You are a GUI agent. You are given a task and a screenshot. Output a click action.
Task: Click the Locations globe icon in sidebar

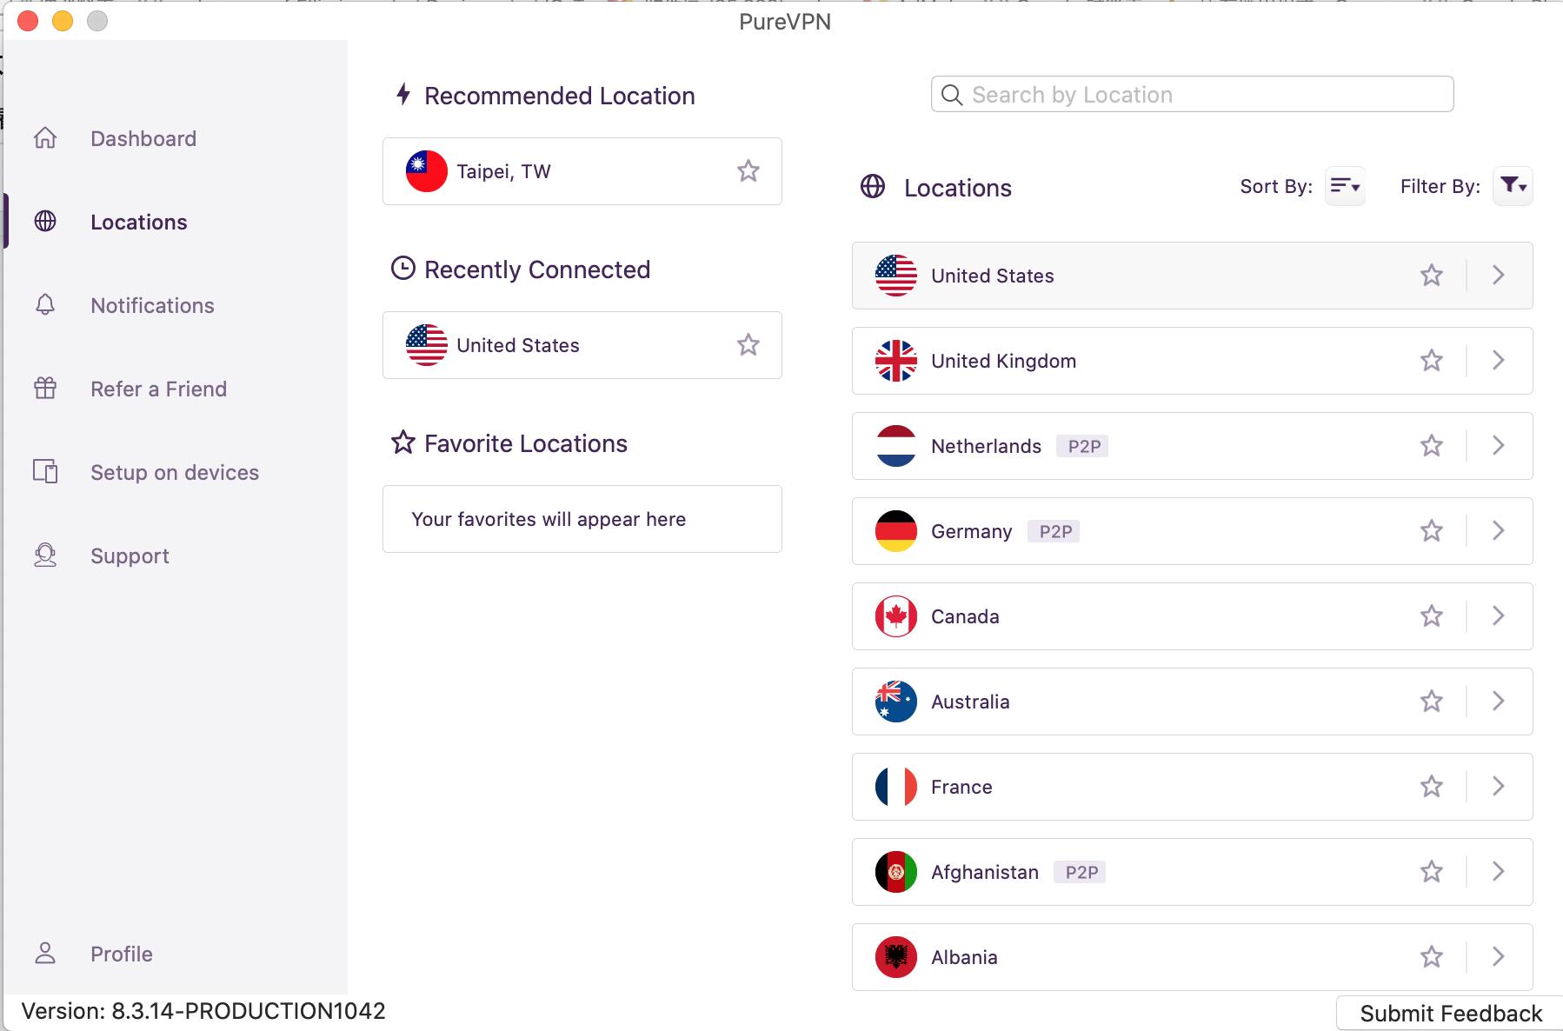tap(45, 222)
